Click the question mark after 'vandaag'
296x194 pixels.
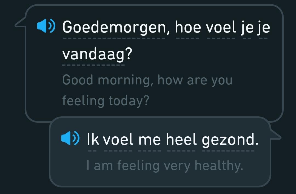tap(129, 54)
